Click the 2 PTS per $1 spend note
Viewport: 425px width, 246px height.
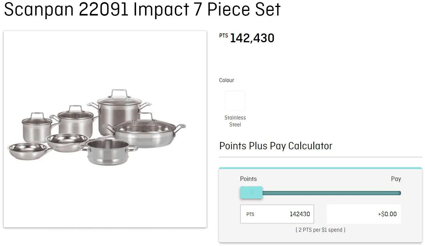[x=320, y=230]
